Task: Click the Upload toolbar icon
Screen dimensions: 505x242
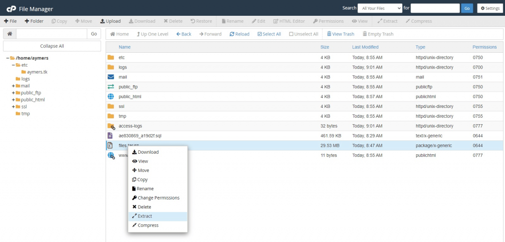Action: point(110,21)
